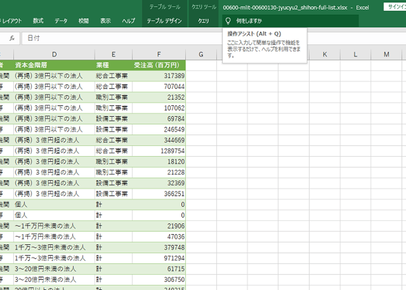
Task: Select the cell with value 21228
Action: [159, 172]
